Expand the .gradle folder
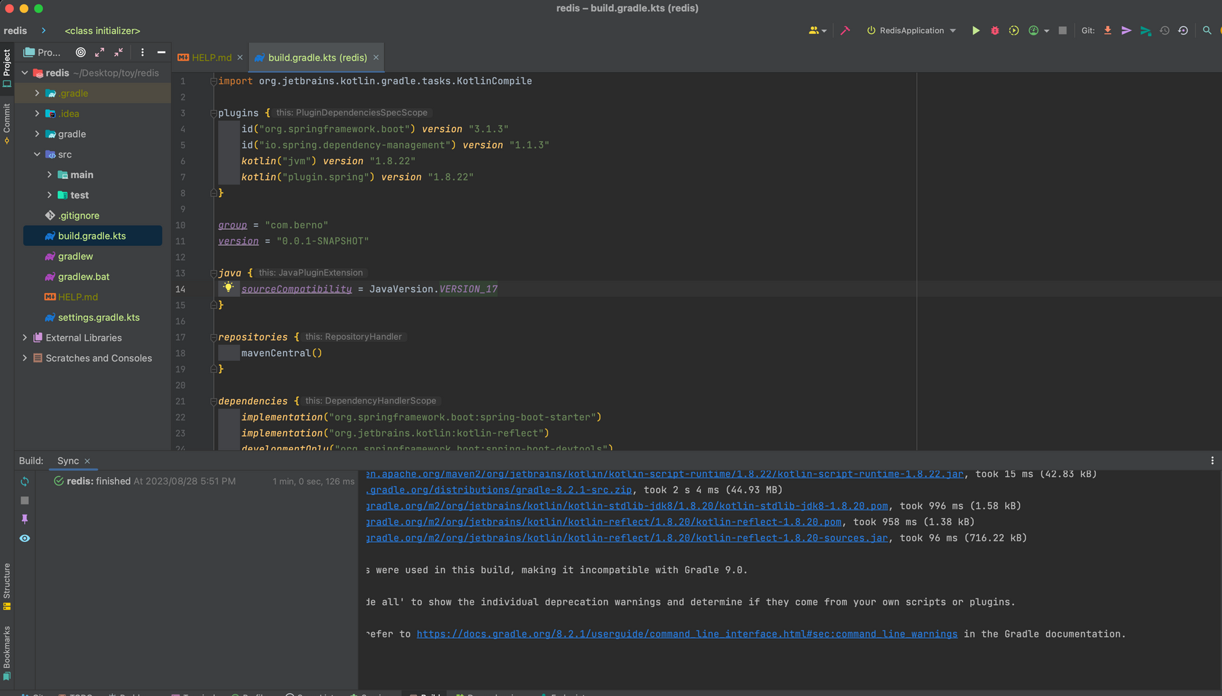This screenshot has width=1222, height=696. pos(37,93)
